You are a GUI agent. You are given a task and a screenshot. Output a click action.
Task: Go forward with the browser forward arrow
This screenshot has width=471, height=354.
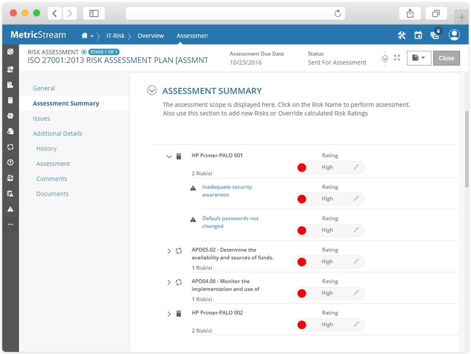click(70, 13)
